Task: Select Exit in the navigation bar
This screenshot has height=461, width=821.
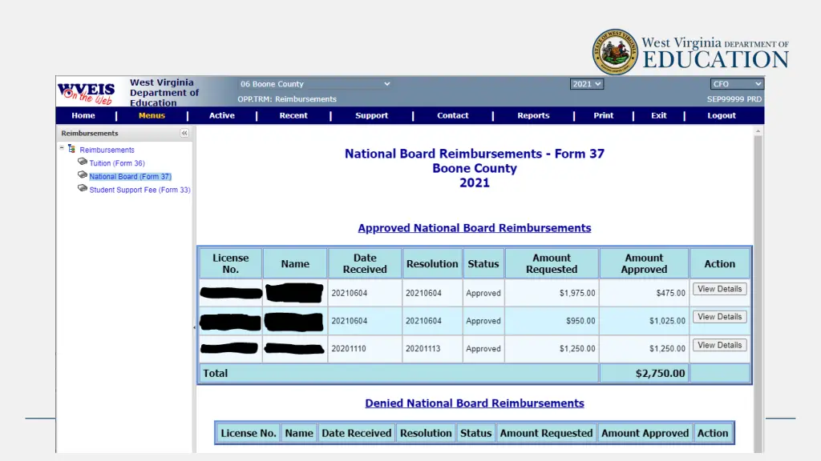Action: (x=659, y=115)
